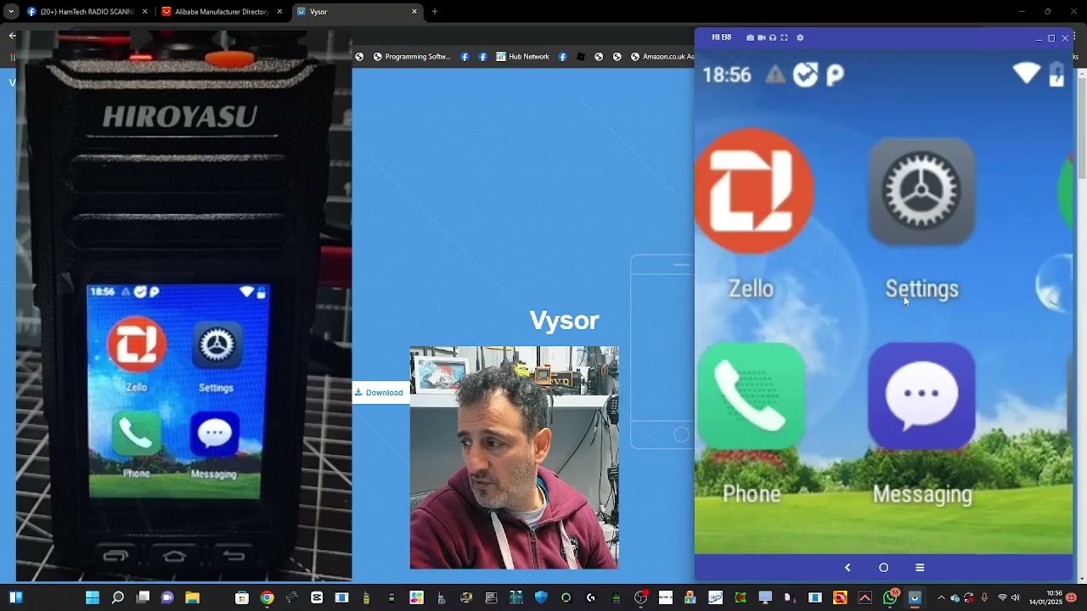Open the Facebook bookmark before Hub Network
This screenshot has width=1087, height=611.
tap(482, 57)
